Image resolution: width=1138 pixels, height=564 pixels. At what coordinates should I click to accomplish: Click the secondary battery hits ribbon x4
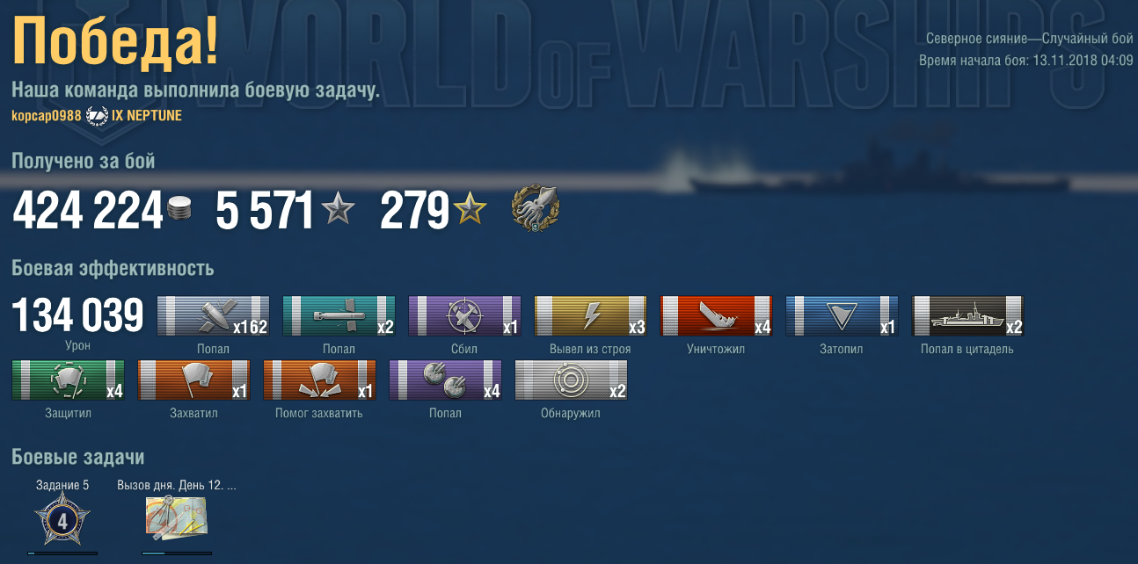point(445,380)
